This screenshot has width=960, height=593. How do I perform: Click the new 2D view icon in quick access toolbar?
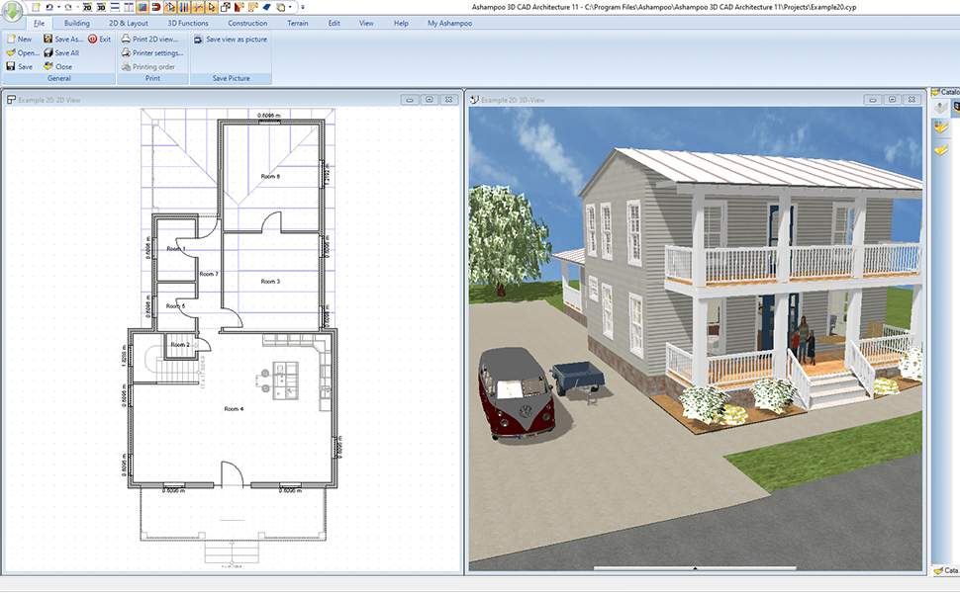point(87,7)
